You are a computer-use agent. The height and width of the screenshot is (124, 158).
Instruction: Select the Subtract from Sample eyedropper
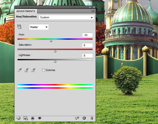point(33,70)
